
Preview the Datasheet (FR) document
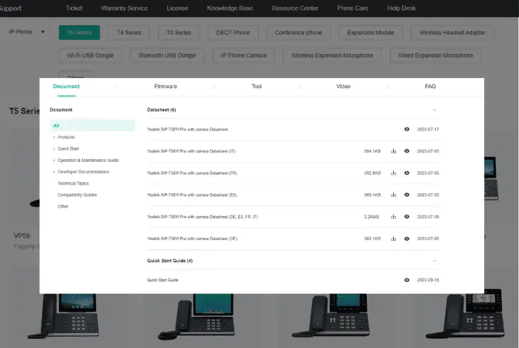coord(407,173)
